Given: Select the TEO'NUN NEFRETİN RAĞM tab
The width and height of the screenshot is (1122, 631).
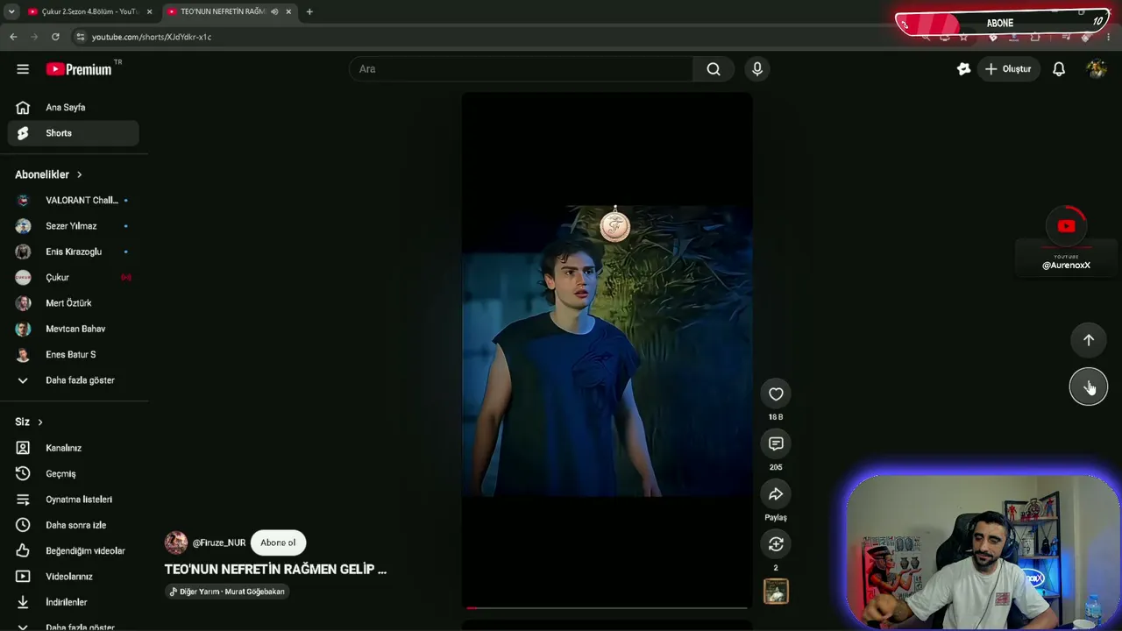Looking at the screenshot, I should [x=230, y=11].
